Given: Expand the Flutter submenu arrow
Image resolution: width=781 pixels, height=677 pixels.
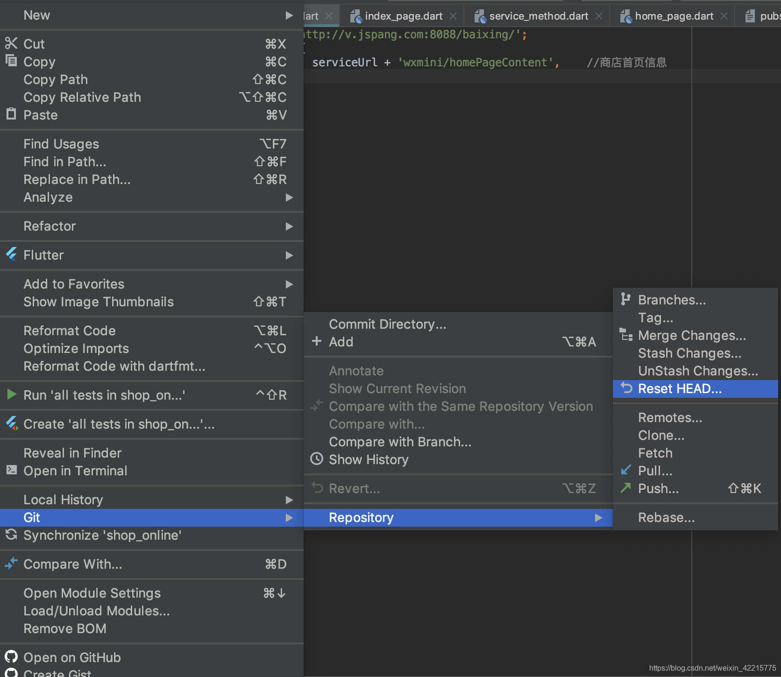Looking at the screenshot, I should pos(289,255).
